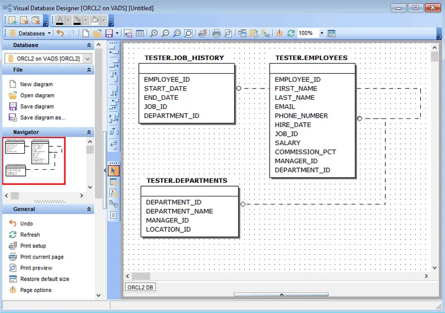Collapse the General panel section
Image resolution: width=445 pixels, height=313 pixels.
pos(89,209)
